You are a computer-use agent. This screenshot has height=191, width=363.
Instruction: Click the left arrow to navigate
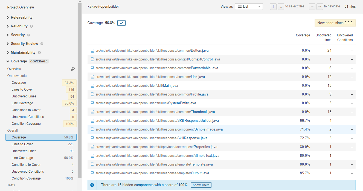[x=312, y=6]
